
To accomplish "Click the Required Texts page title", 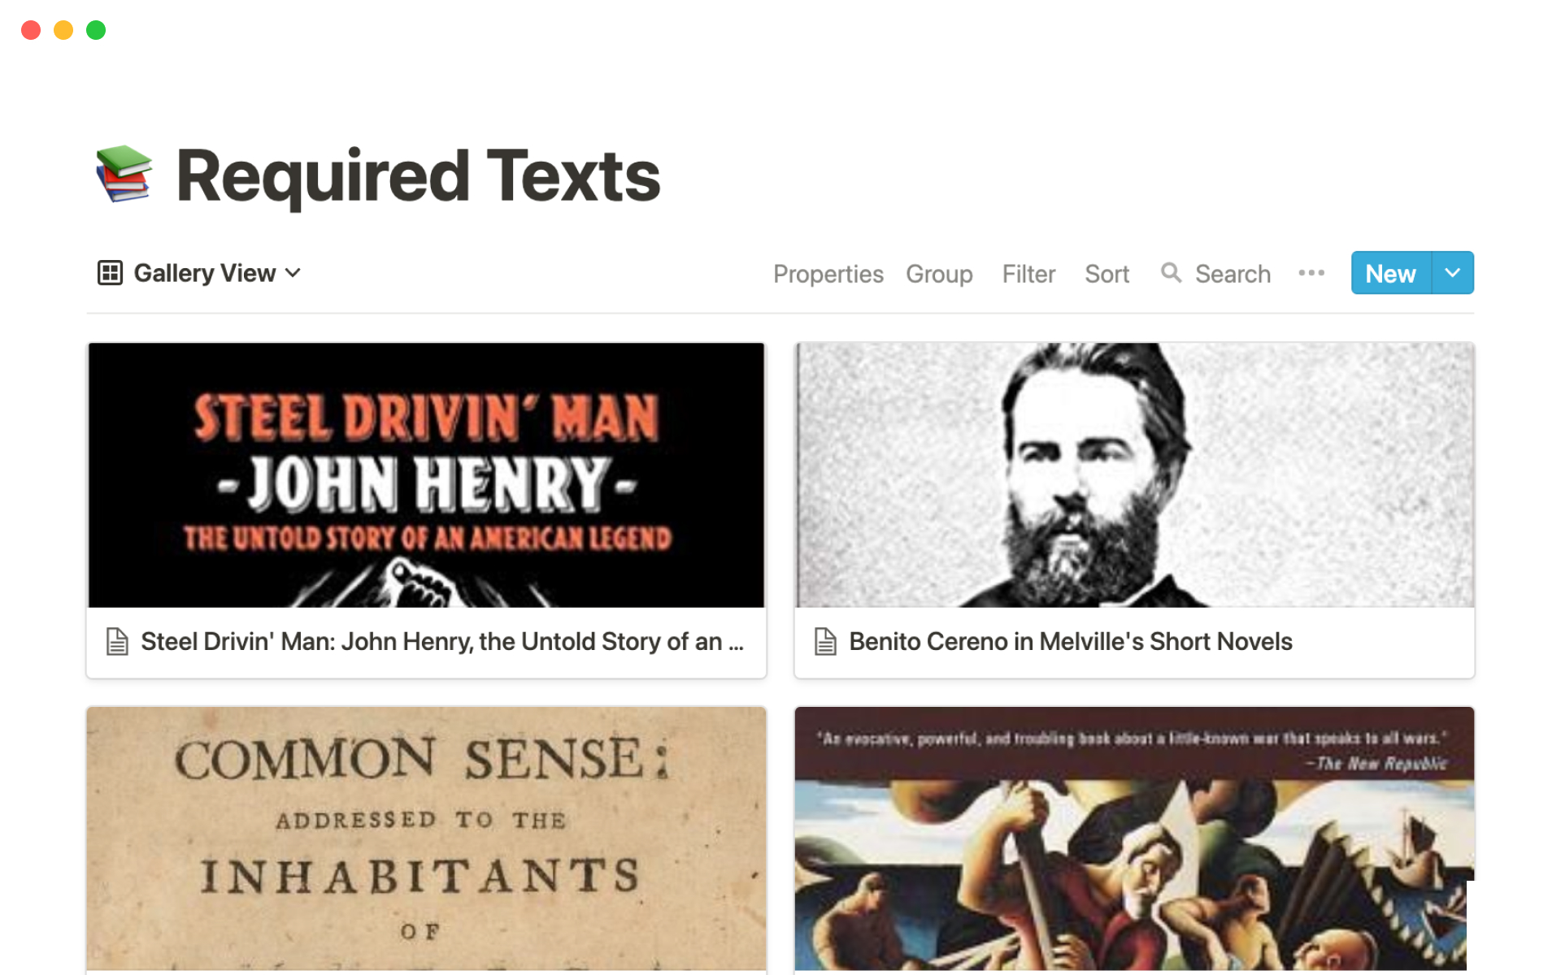I will tap(418, 175).
